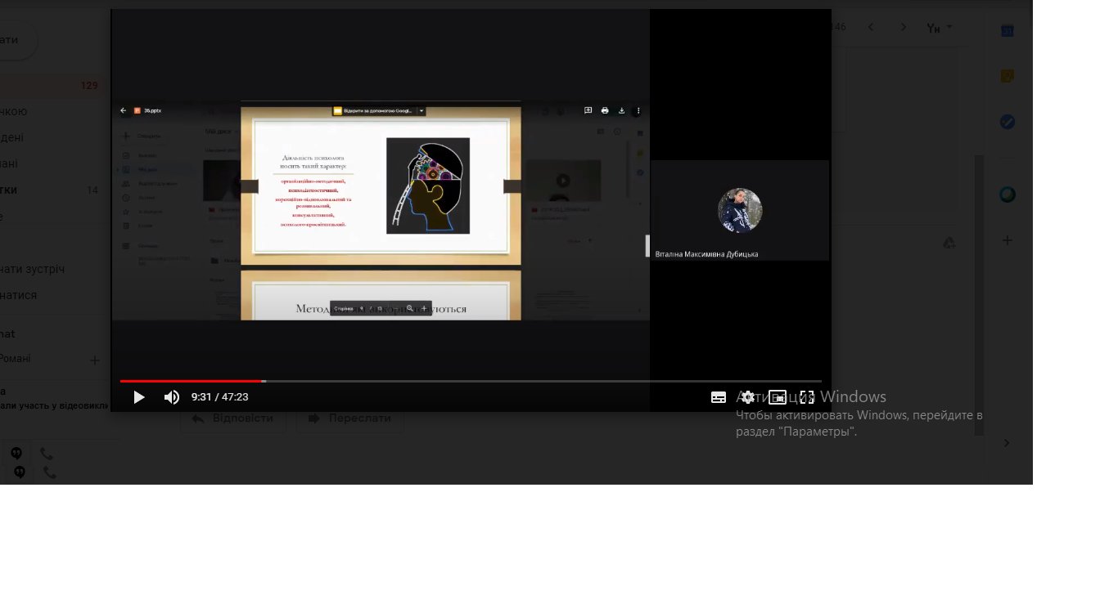This screenshot has height=595, width=1118.
Task: Go to newer message arrow
Action: [x=871, y=27]
